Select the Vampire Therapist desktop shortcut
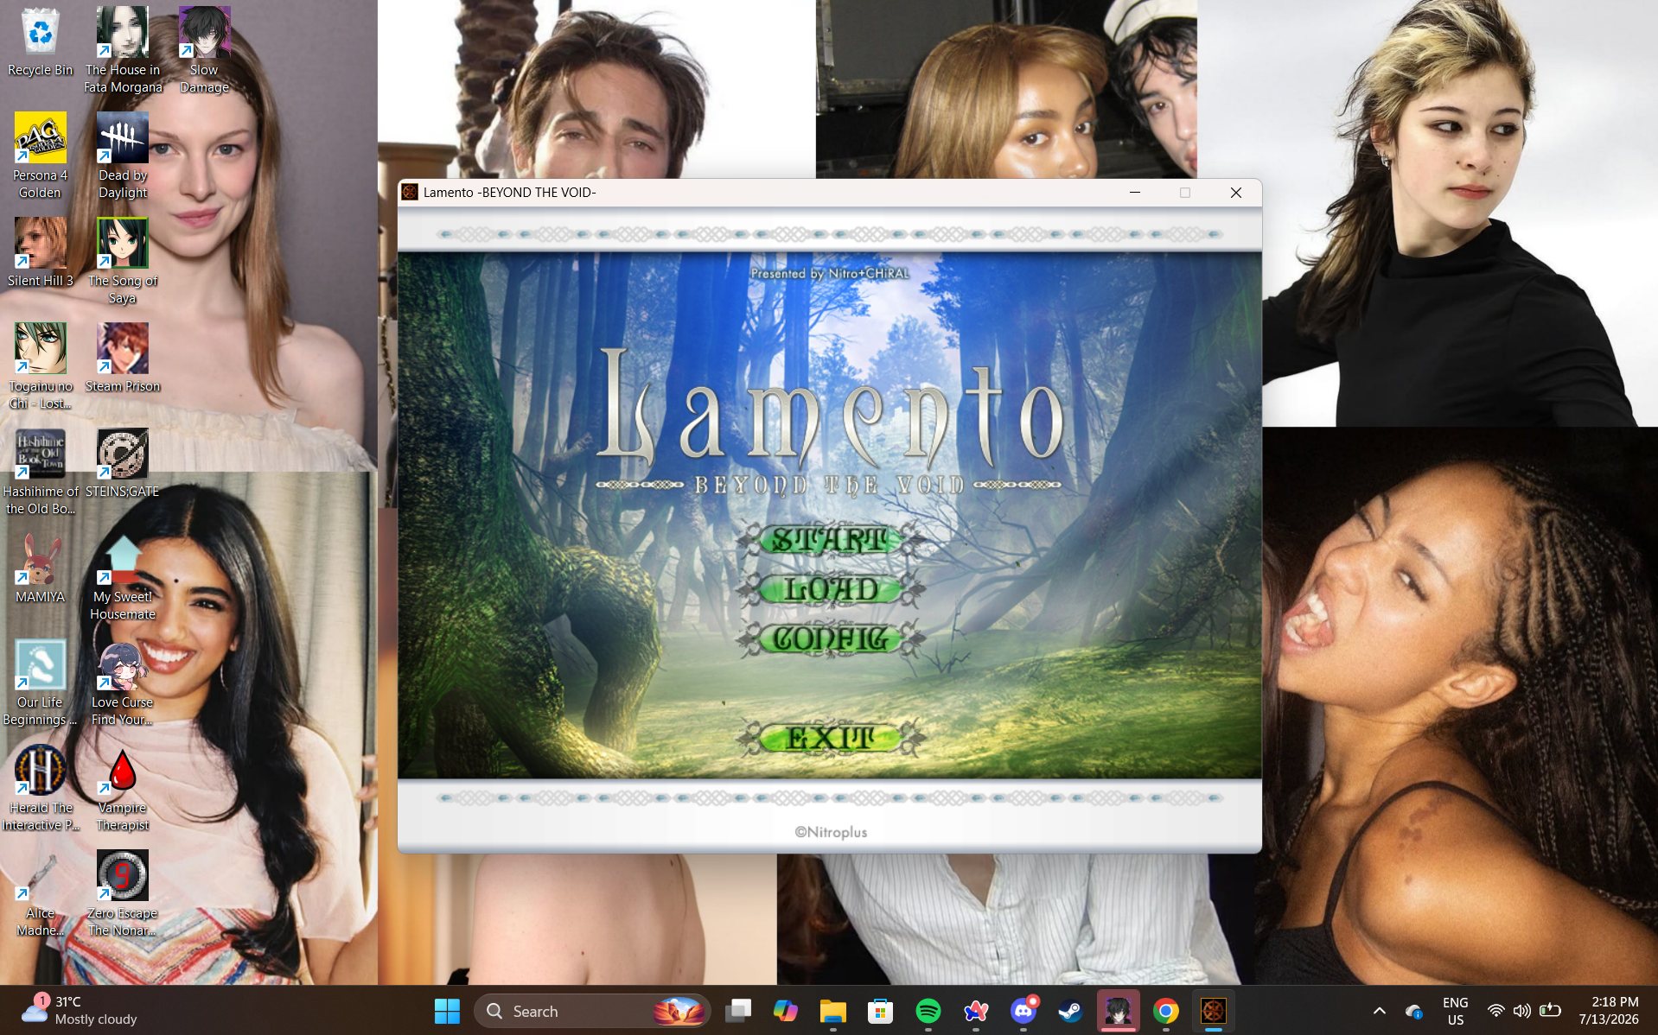 [123, 788]
